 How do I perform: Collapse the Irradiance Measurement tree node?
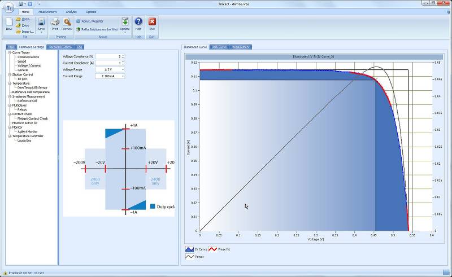point(10,96)
